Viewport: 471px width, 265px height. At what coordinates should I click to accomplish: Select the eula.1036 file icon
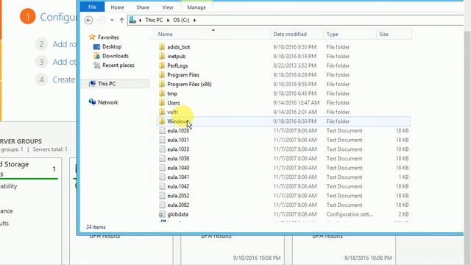click(162, 159)
